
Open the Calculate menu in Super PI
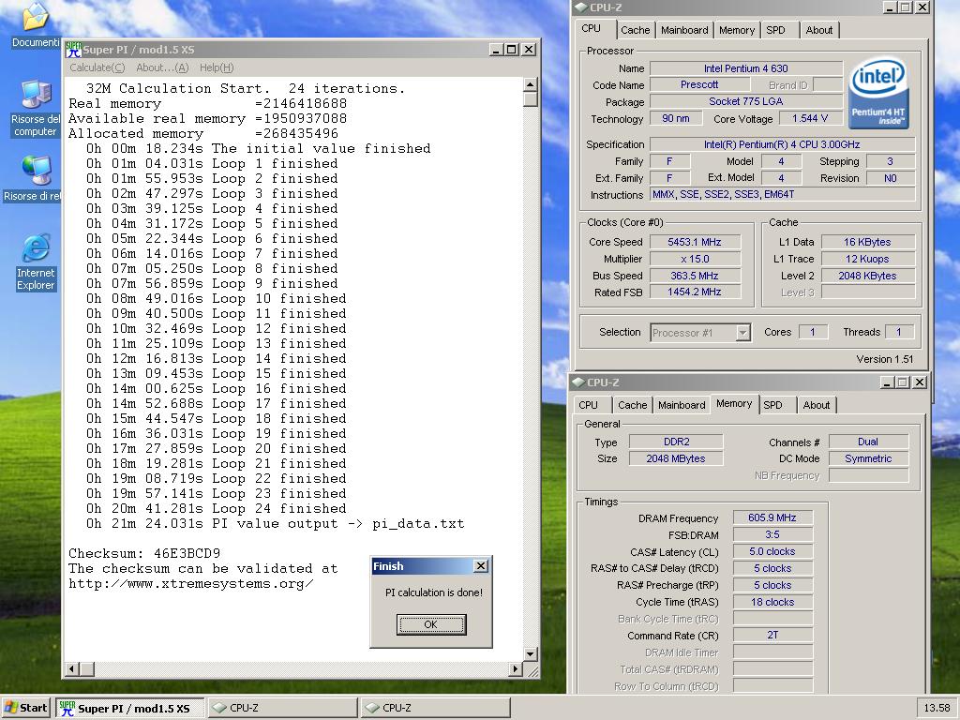click(x=97, y=67)
